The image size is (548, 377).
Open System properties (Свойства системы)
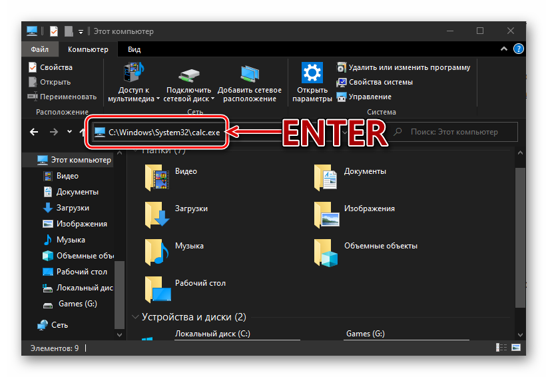(375, 82)
